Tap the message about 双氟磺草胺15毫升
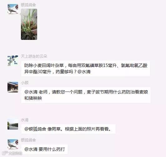166x157 pixels. click(x=85, y=69)
